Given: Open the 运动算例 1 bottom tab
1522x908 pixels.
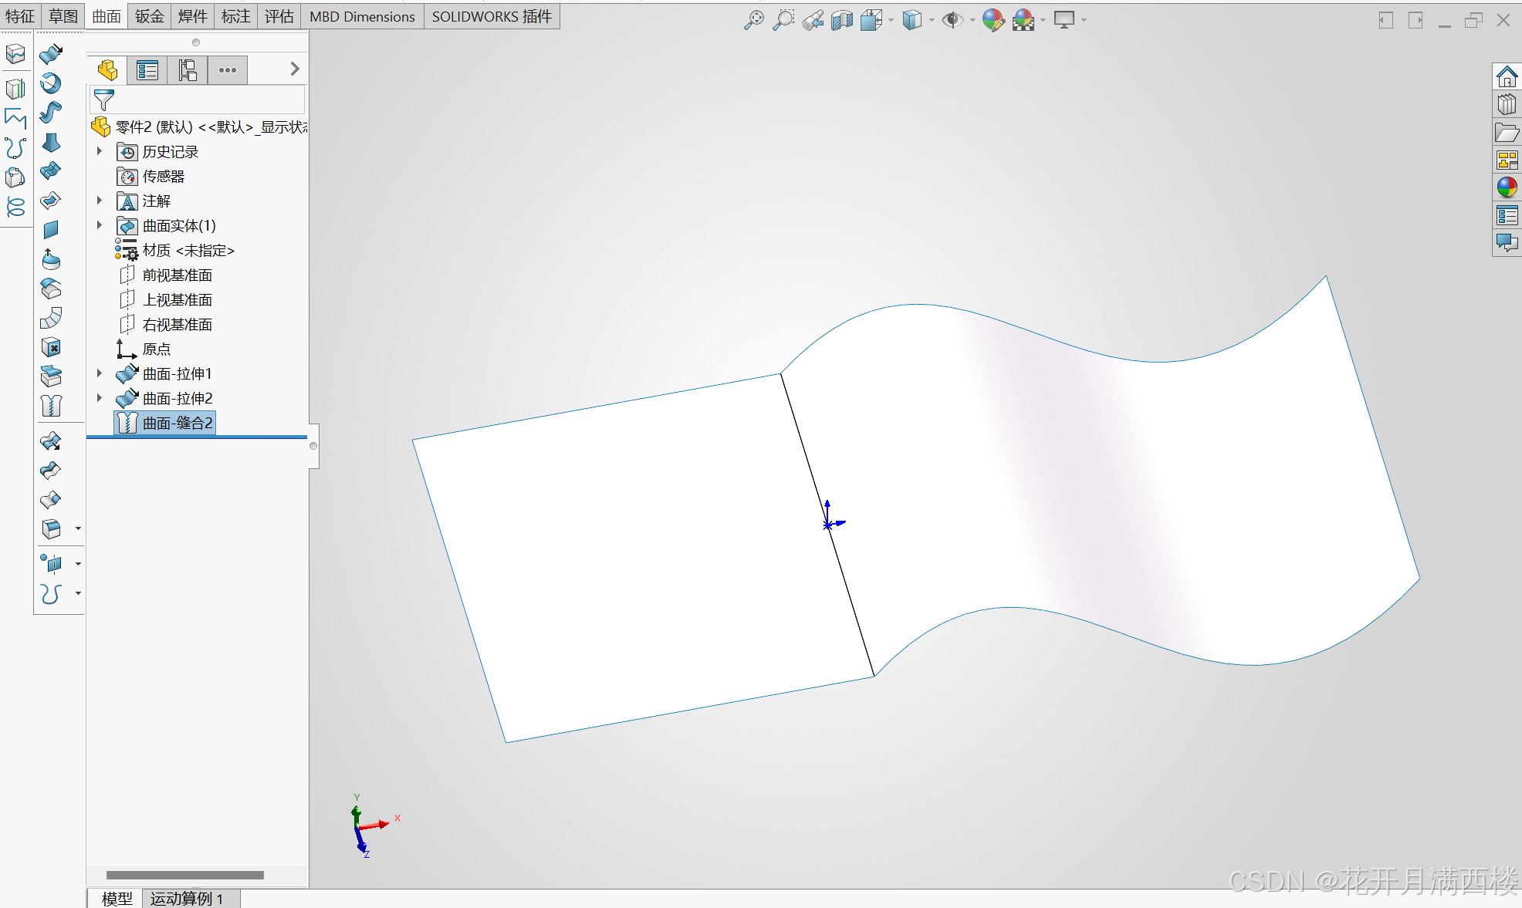Looking at the screenshot, I should coord(187,899).
